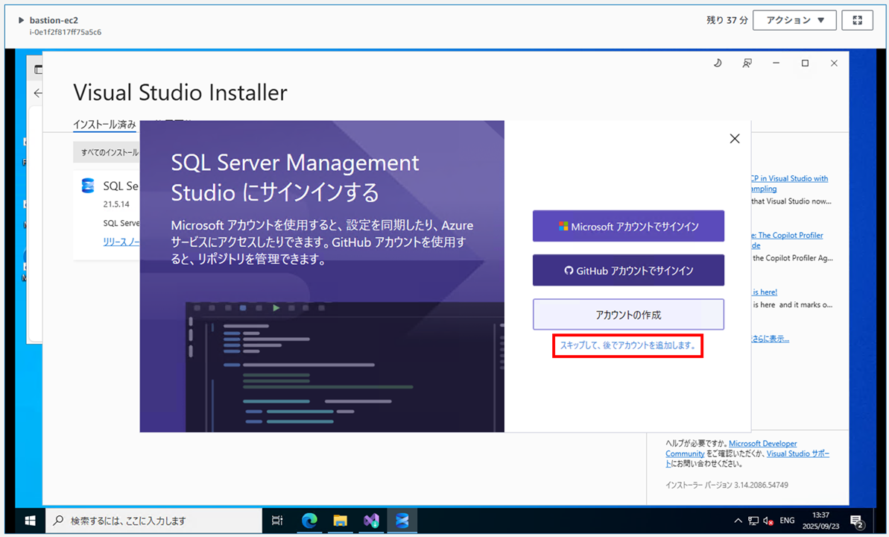The image size is (889, 537).
Task: Toggle fullscreen for the remote session
Action: [857, 20]
